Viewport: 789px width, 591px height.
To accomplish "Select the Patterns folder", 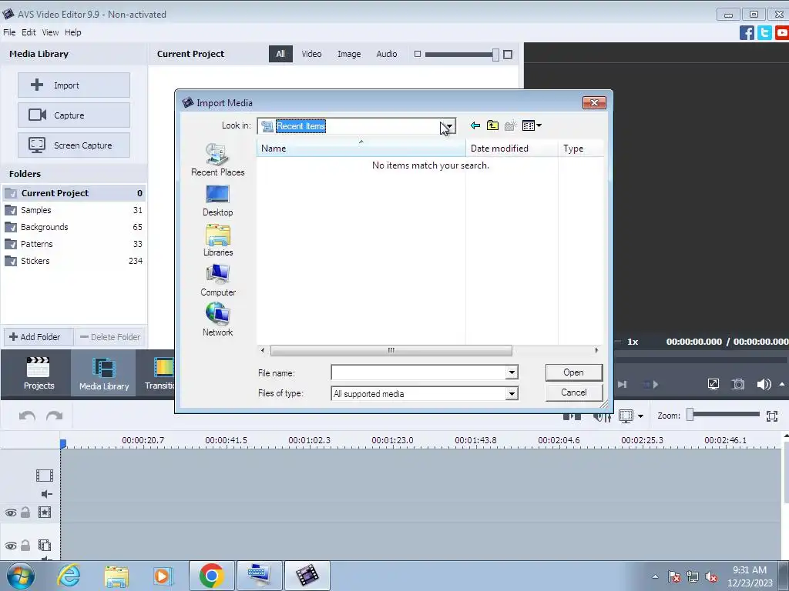I will click(x=74, y=244).
